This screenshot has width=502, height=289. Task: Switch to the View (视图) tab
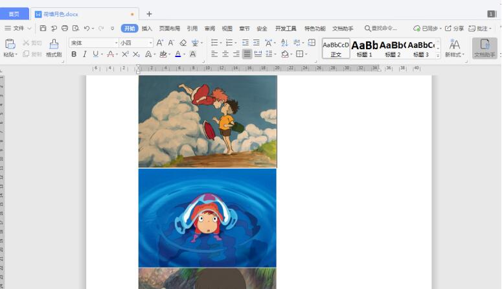(x=227, y=29)
